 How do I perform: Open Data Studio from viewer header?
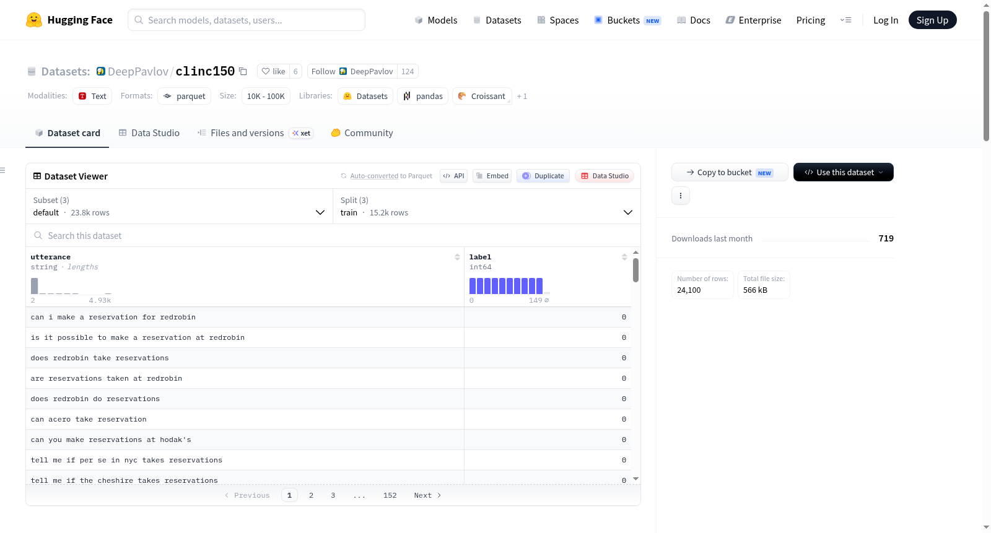605,176
